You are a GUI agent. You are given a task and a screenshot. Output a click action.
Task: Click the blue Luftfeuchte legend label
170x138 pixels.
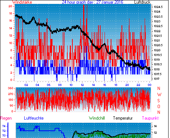coord(34,118)
